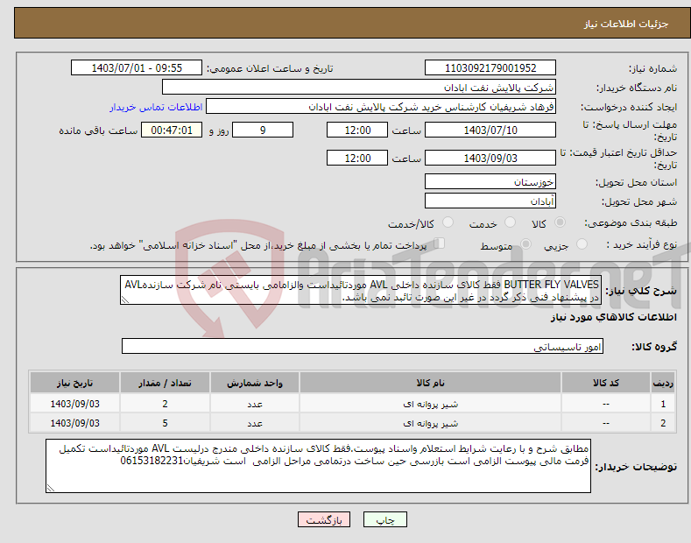691x543 pixels.
Task: Click the remaining days field showing 9
Action: coord(263,130)
